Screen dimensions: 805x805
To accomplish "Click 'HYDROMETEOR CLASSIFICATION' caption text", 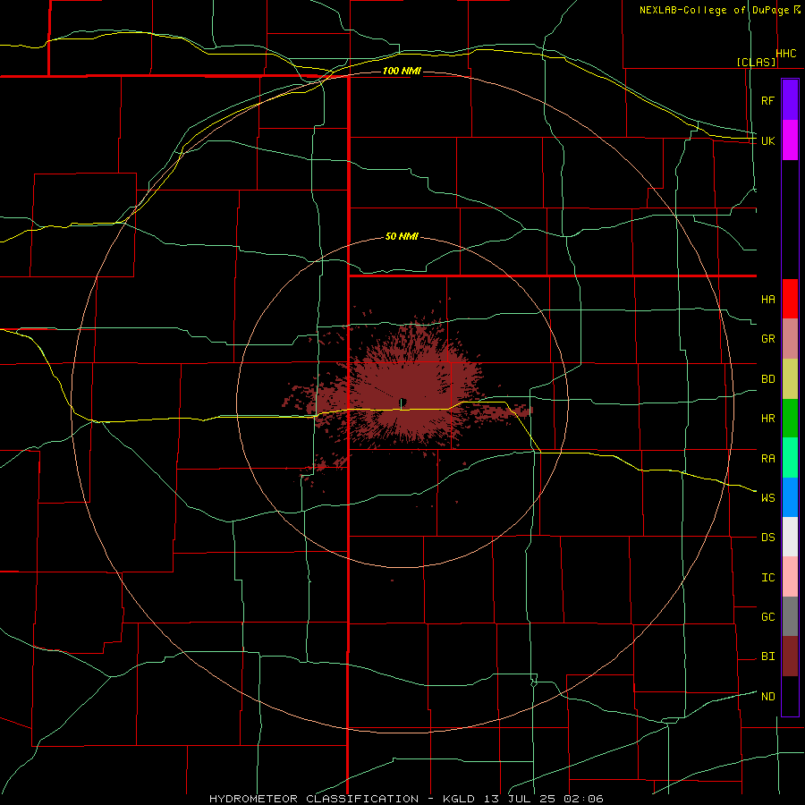I will point(314,799).
